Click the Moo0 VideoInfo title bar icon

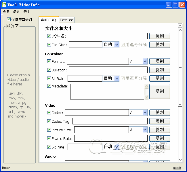pos(4,5)
